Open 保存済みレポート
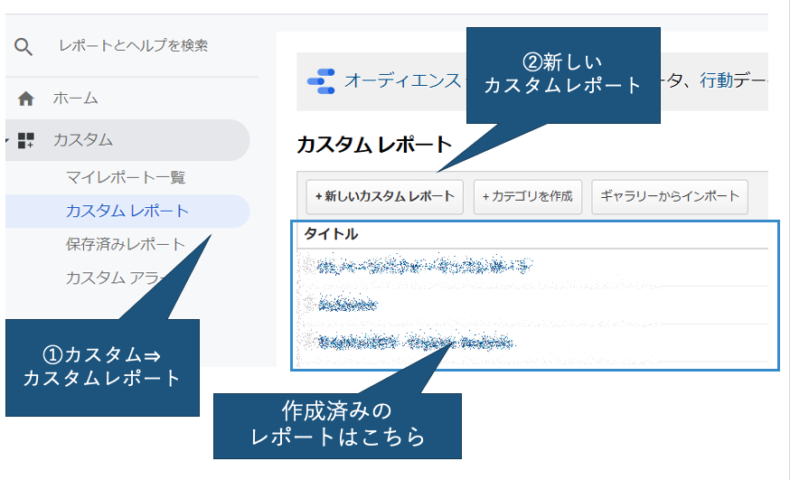 [x=126, y=244]
